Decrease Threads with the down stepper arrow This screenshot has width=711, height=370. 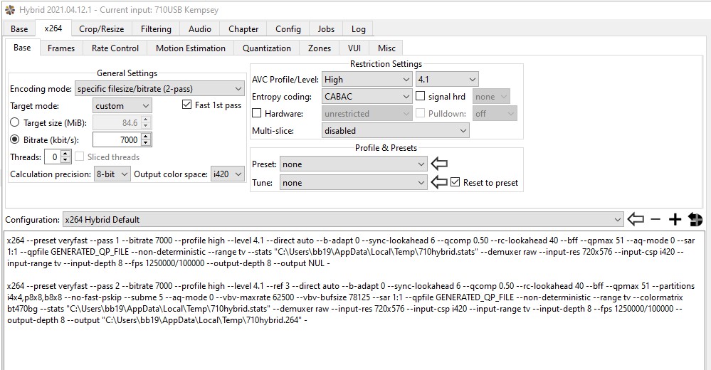tap(65, 160)
